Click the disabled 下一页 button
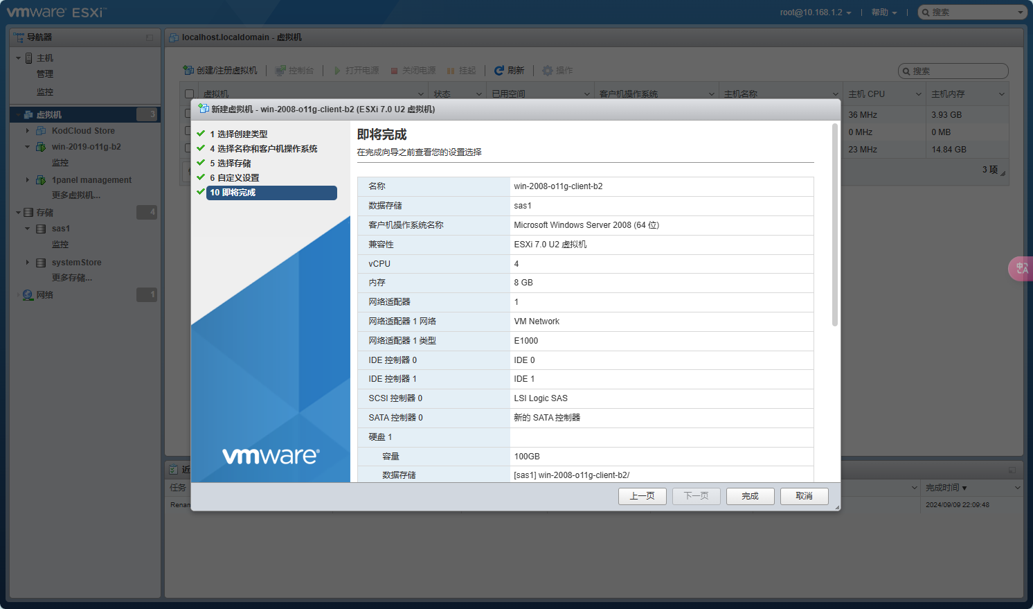1033x609 pixels. pos(696,496)
